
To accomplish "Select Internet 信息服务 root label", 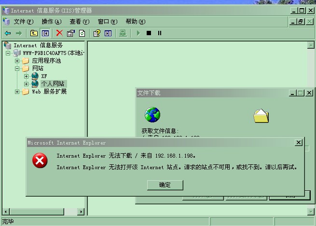I will pos(38,45).
